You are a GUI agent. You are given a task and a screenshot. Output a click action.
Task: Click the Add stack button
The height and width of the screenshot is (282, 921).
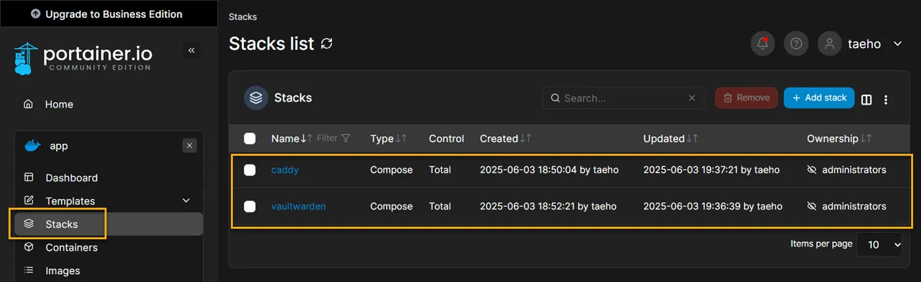pyautogui.click(x=819, y=98)
